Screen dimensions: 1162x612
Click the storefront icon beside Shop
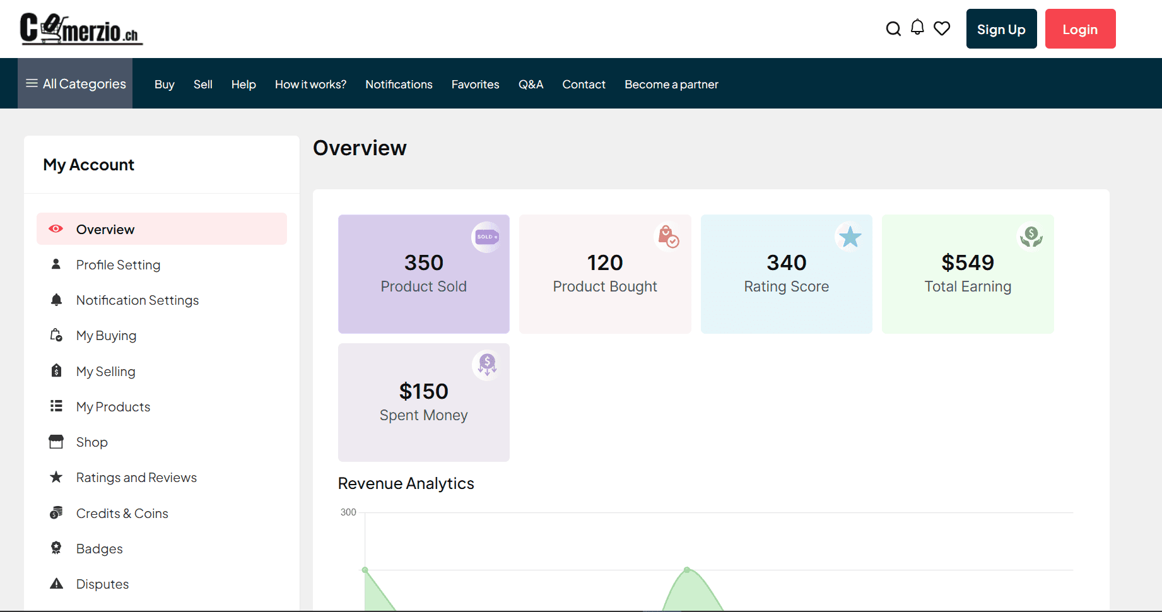(x=56, y=442)
